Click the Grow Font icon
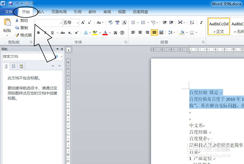This screenshot has width=244, height=164. coord(83,23)
